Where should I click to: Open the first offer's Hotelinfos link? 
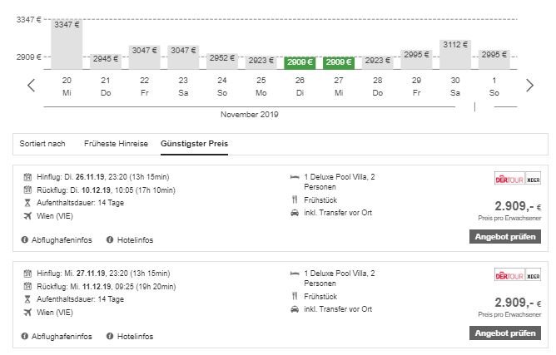pos(135,239)
